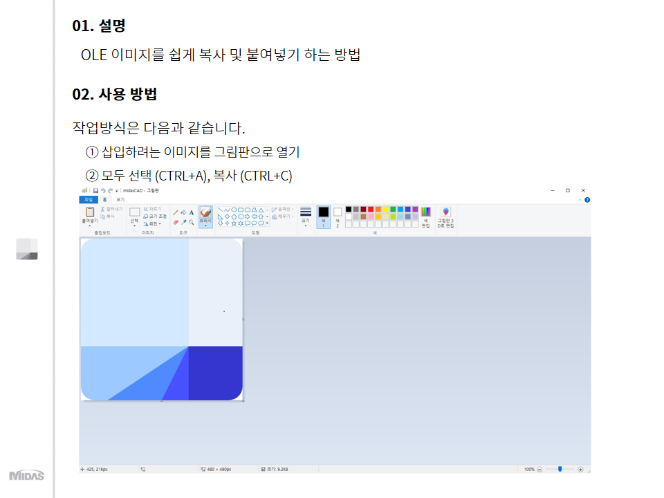The width and height of the screenshot is (664, 498).
Task: Click the zoom in plus button
Action: [580, 469]
